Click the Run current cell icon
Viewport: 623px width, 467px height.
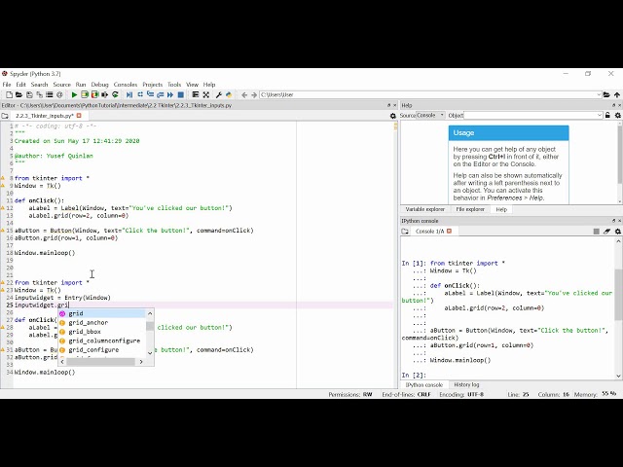click(x=85, y=94)
